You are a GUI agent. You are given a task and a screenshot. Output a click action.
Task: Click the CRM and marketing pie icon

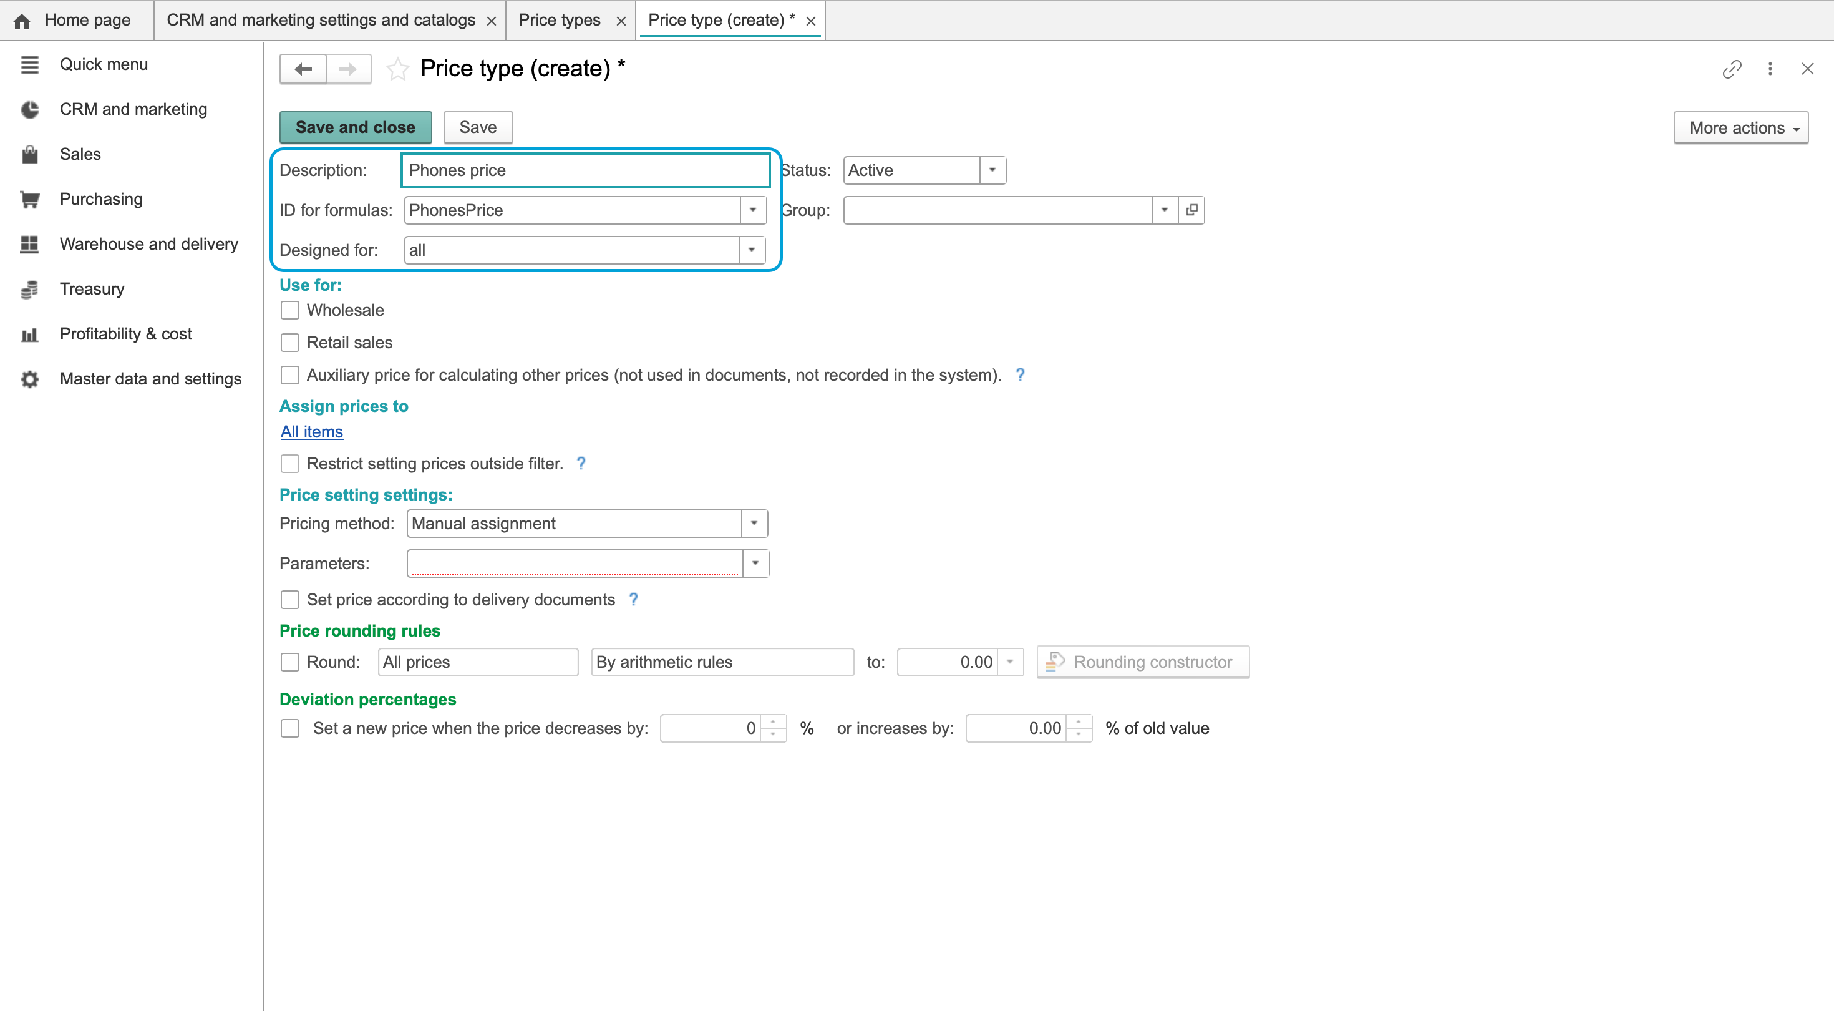[x=29, y=109]
